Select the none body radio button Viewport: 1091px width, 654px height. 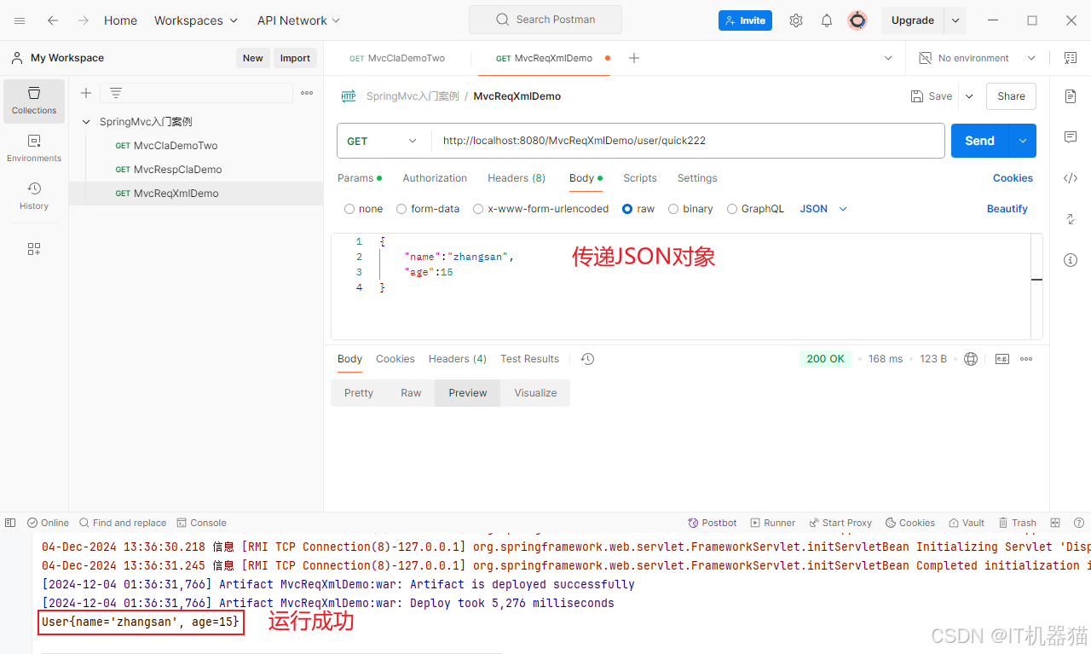coord(349,209)
